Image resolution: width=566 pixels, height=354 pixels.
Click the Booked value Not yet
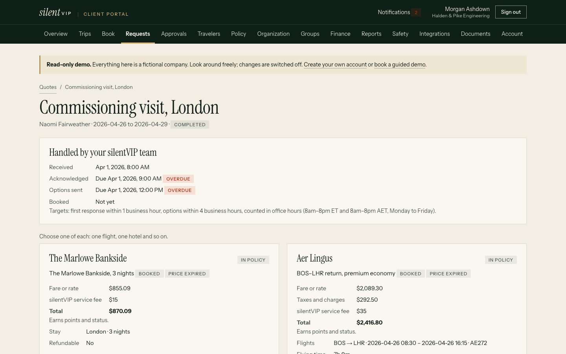click(x=105, y=202)
